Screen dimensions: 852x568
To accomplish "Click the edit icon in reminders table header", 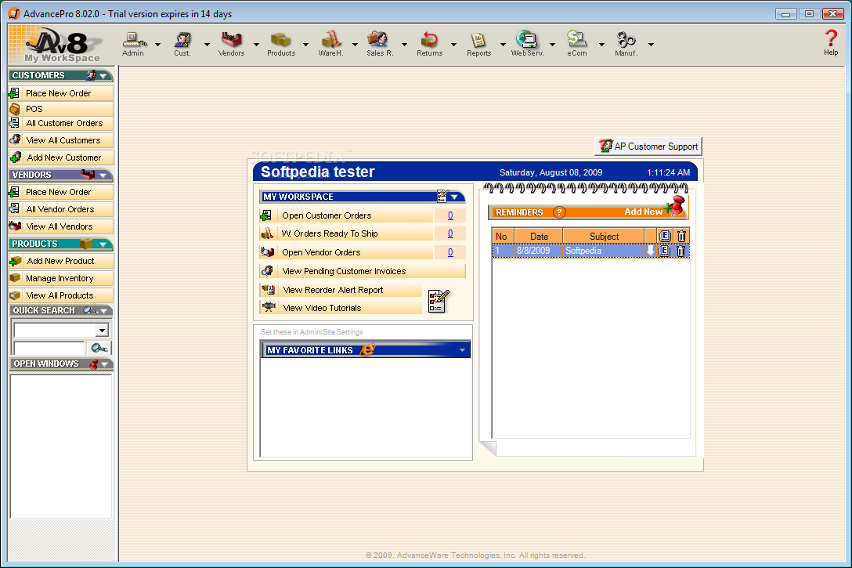I will (665, 236).
